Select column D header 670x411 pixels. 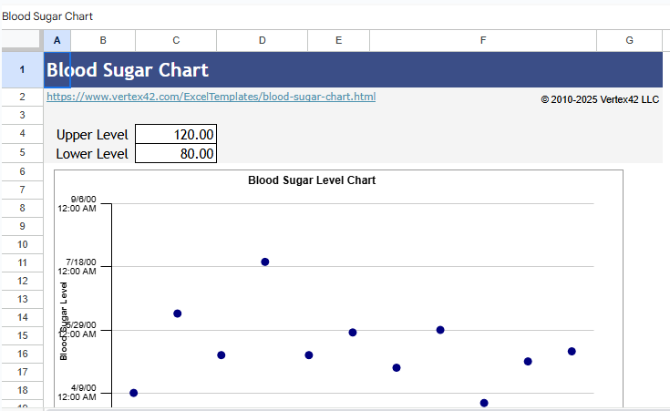263,40
